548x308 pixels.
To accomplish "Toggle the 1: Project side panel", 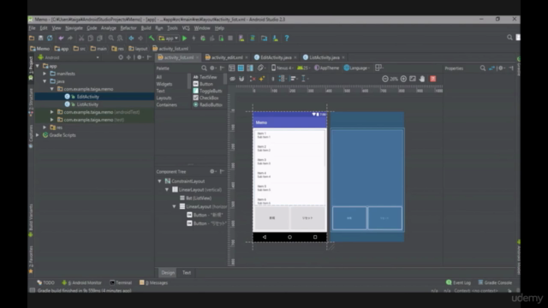I will pyautogui.click(x=31, y=68).
